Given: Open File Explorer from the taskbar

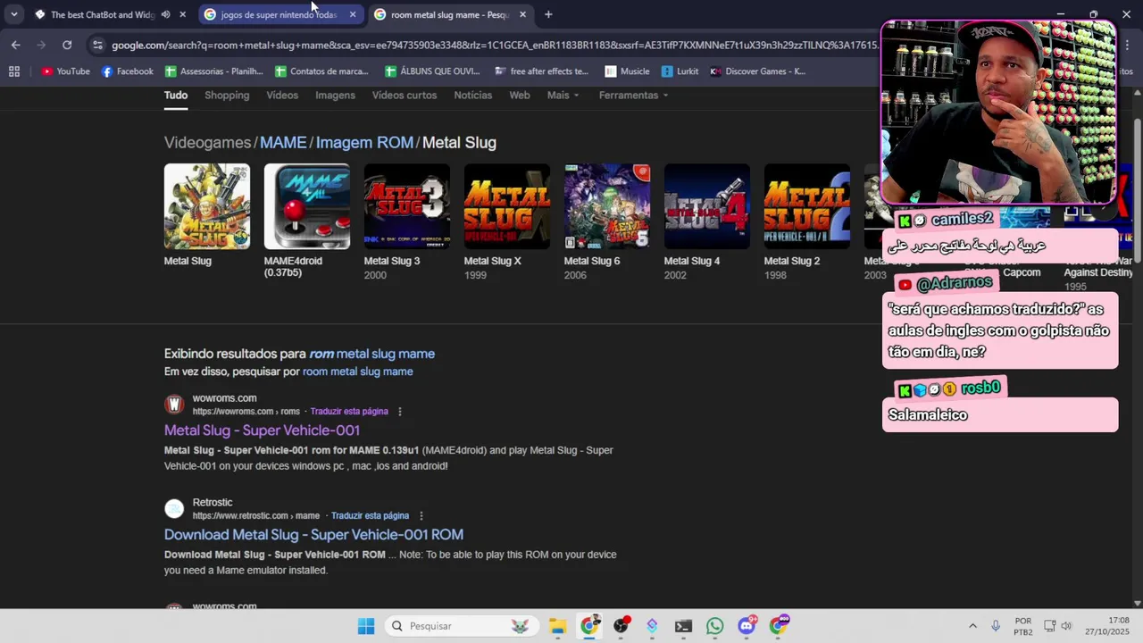Looking at the screenshot, I should point(557,626).
